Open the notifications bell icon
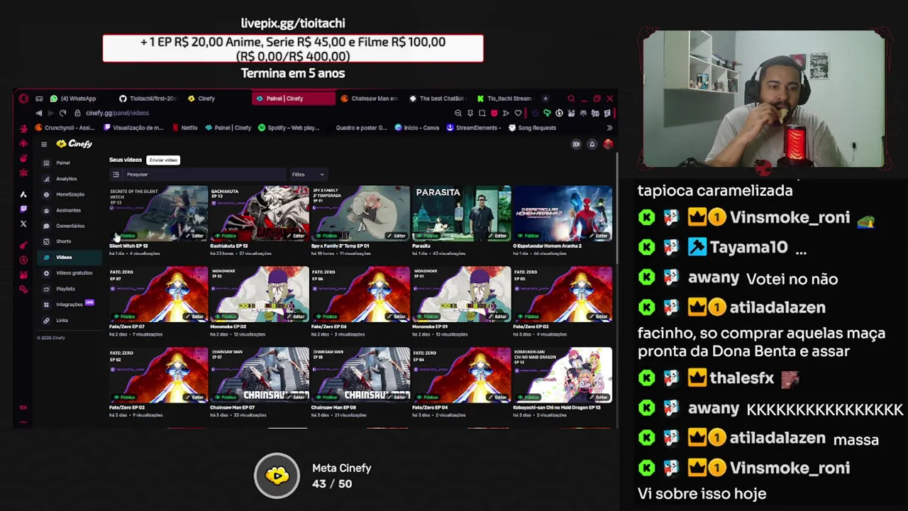Image resolution: width=908 pixels, height=511 pixels. [592, 144]
